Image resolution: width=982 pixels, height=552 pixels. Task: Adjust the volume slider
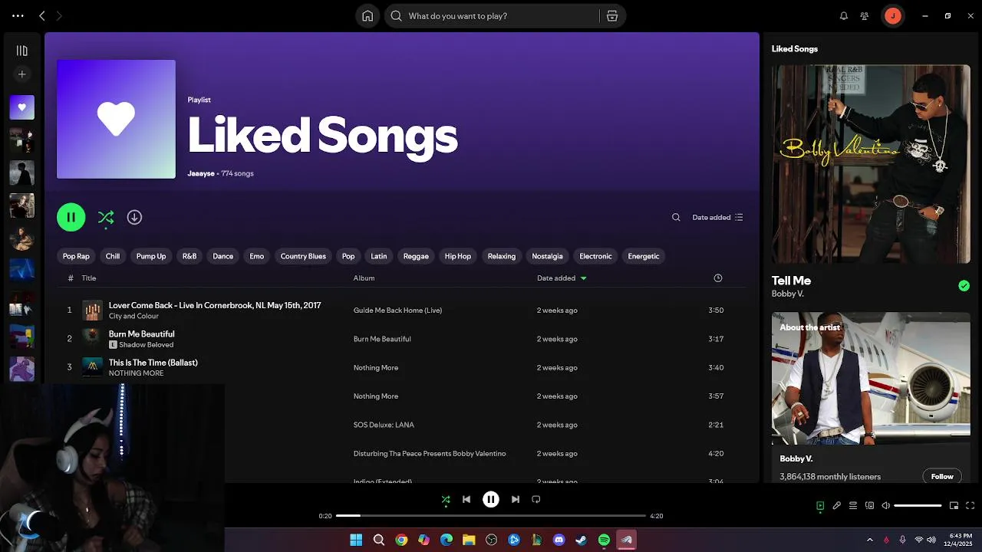click(918, 506)
